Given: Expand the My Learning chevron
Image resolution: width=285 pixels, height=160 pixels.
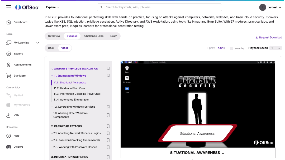Looking at the screenshot, I should [38, 43].
